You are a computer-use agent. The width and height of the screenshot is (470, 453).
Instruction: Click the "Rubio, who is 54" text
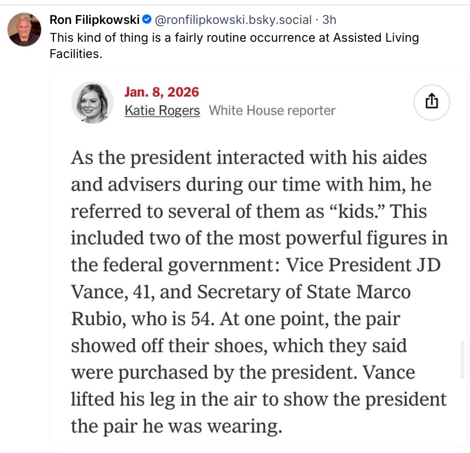click(142, 318)
